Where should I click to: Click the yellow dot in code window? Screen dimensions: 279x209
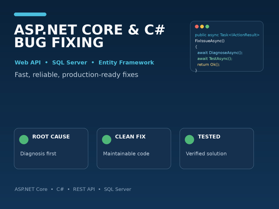coord(202,26)
